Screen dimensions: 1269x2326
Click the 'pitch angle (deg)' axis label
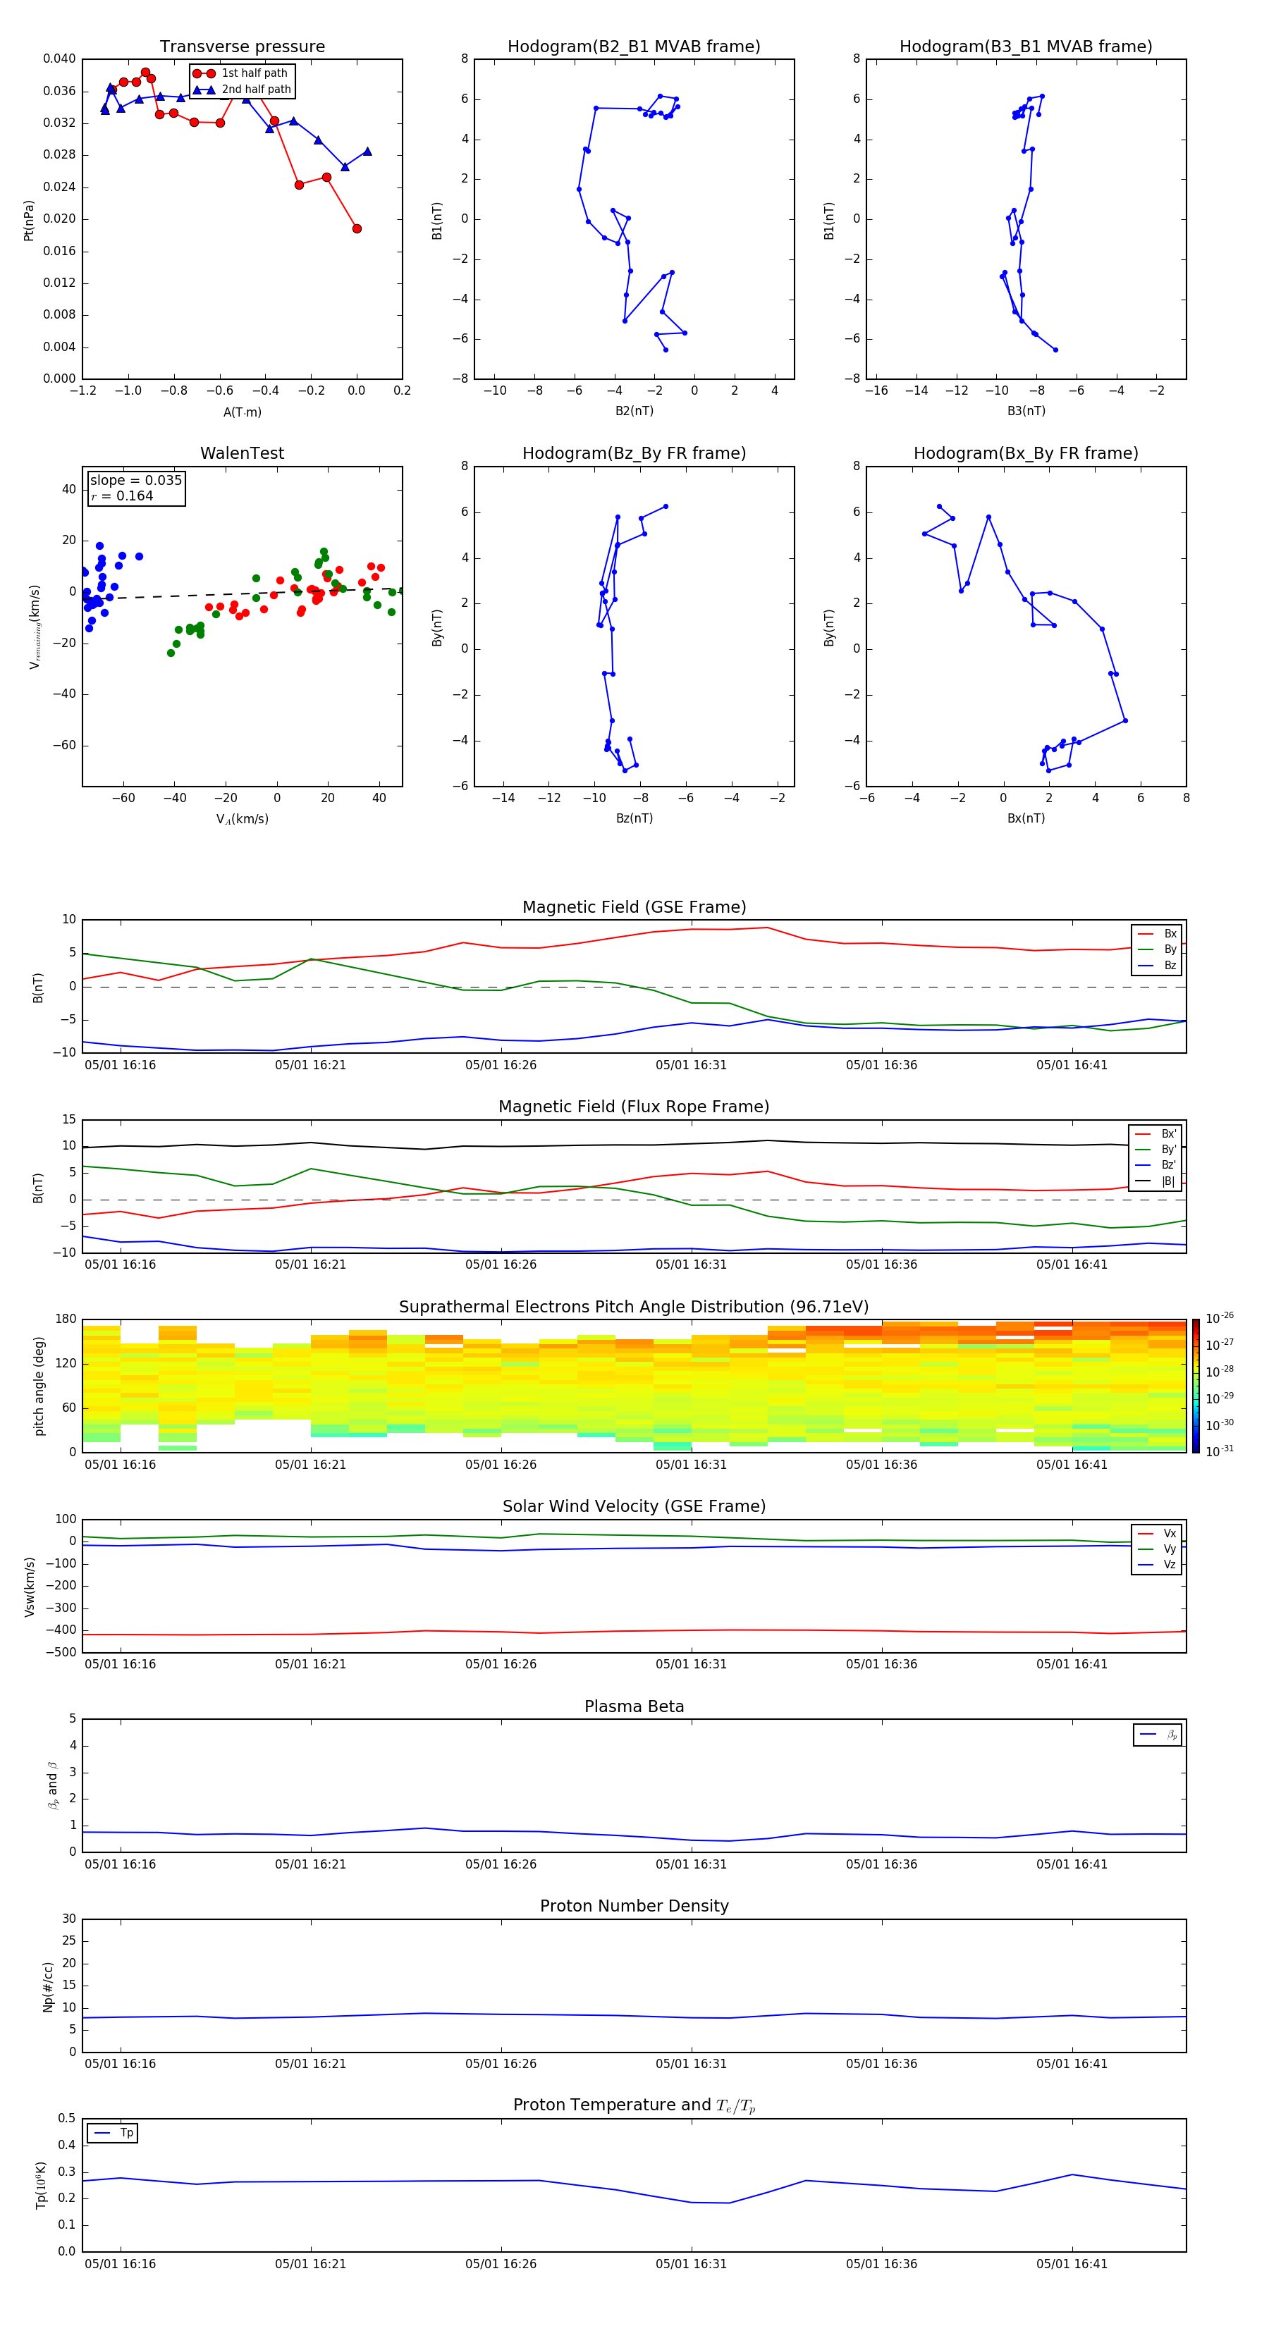[x=39, y=1386]
